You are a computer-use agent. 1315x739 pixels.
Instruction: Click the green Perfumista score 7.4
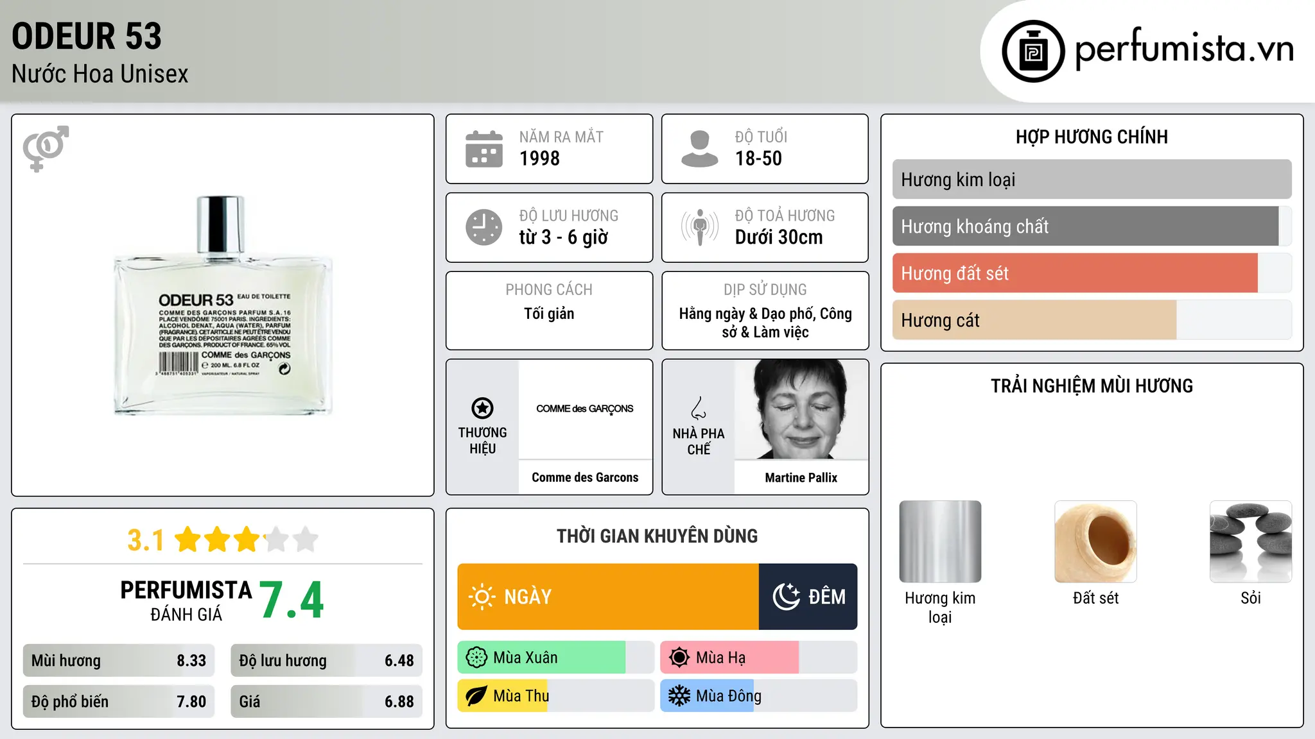click(x=292, y=600)
